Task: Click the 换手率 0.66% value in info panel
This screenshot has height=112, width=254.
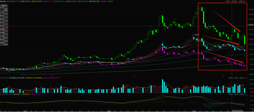Action: pyautogui.click(x=5, y=44)
